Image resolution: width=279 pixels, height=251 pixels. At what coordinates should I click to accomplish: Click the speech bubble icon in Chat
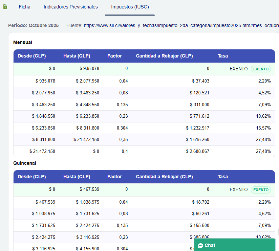pos(200,246)
